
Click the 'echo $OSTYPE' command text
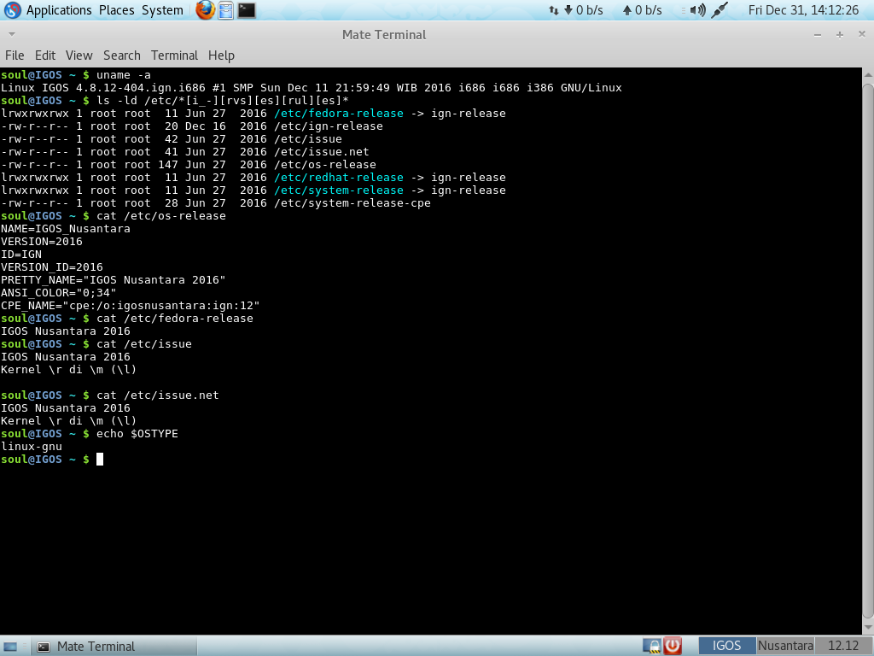click(137, 433)
